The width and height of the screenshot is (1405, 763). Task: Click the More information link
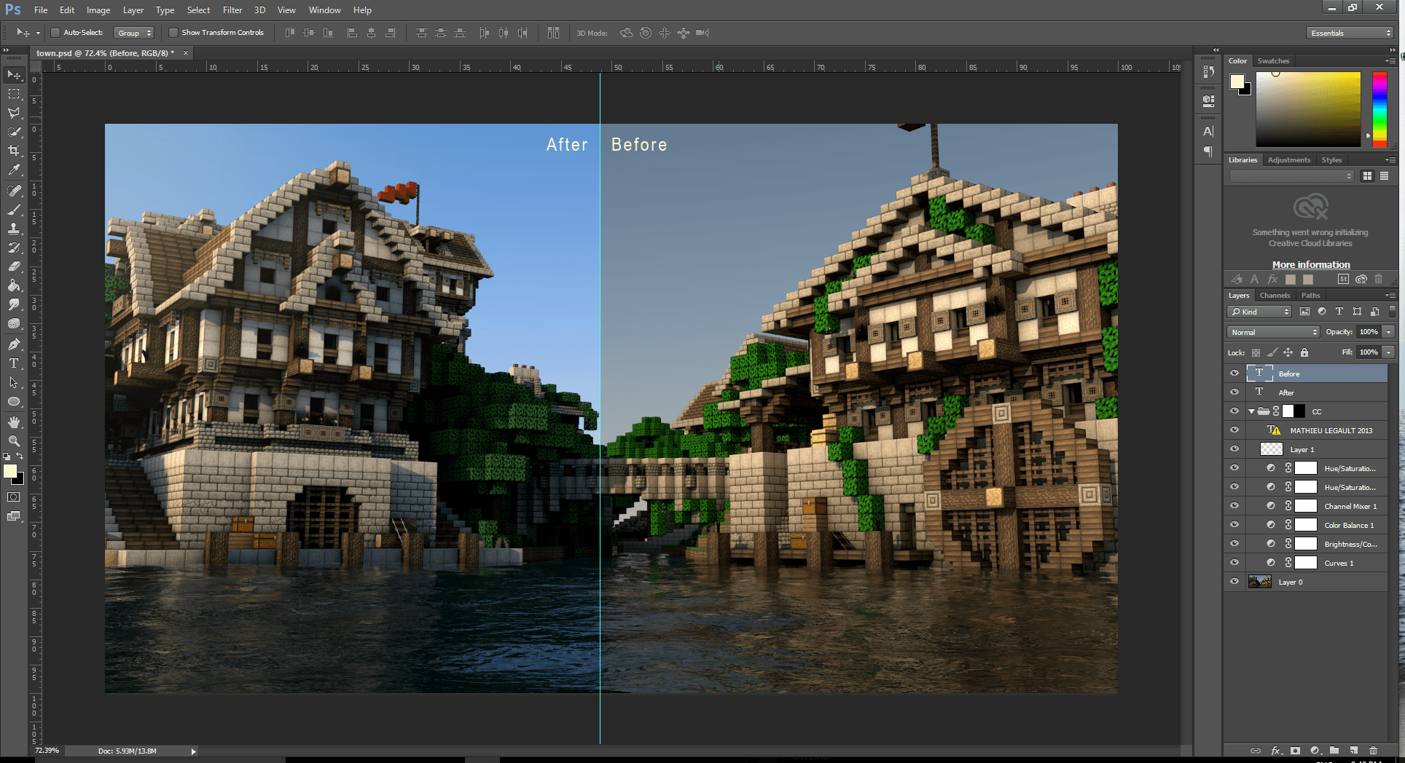tap(1311, 265)
